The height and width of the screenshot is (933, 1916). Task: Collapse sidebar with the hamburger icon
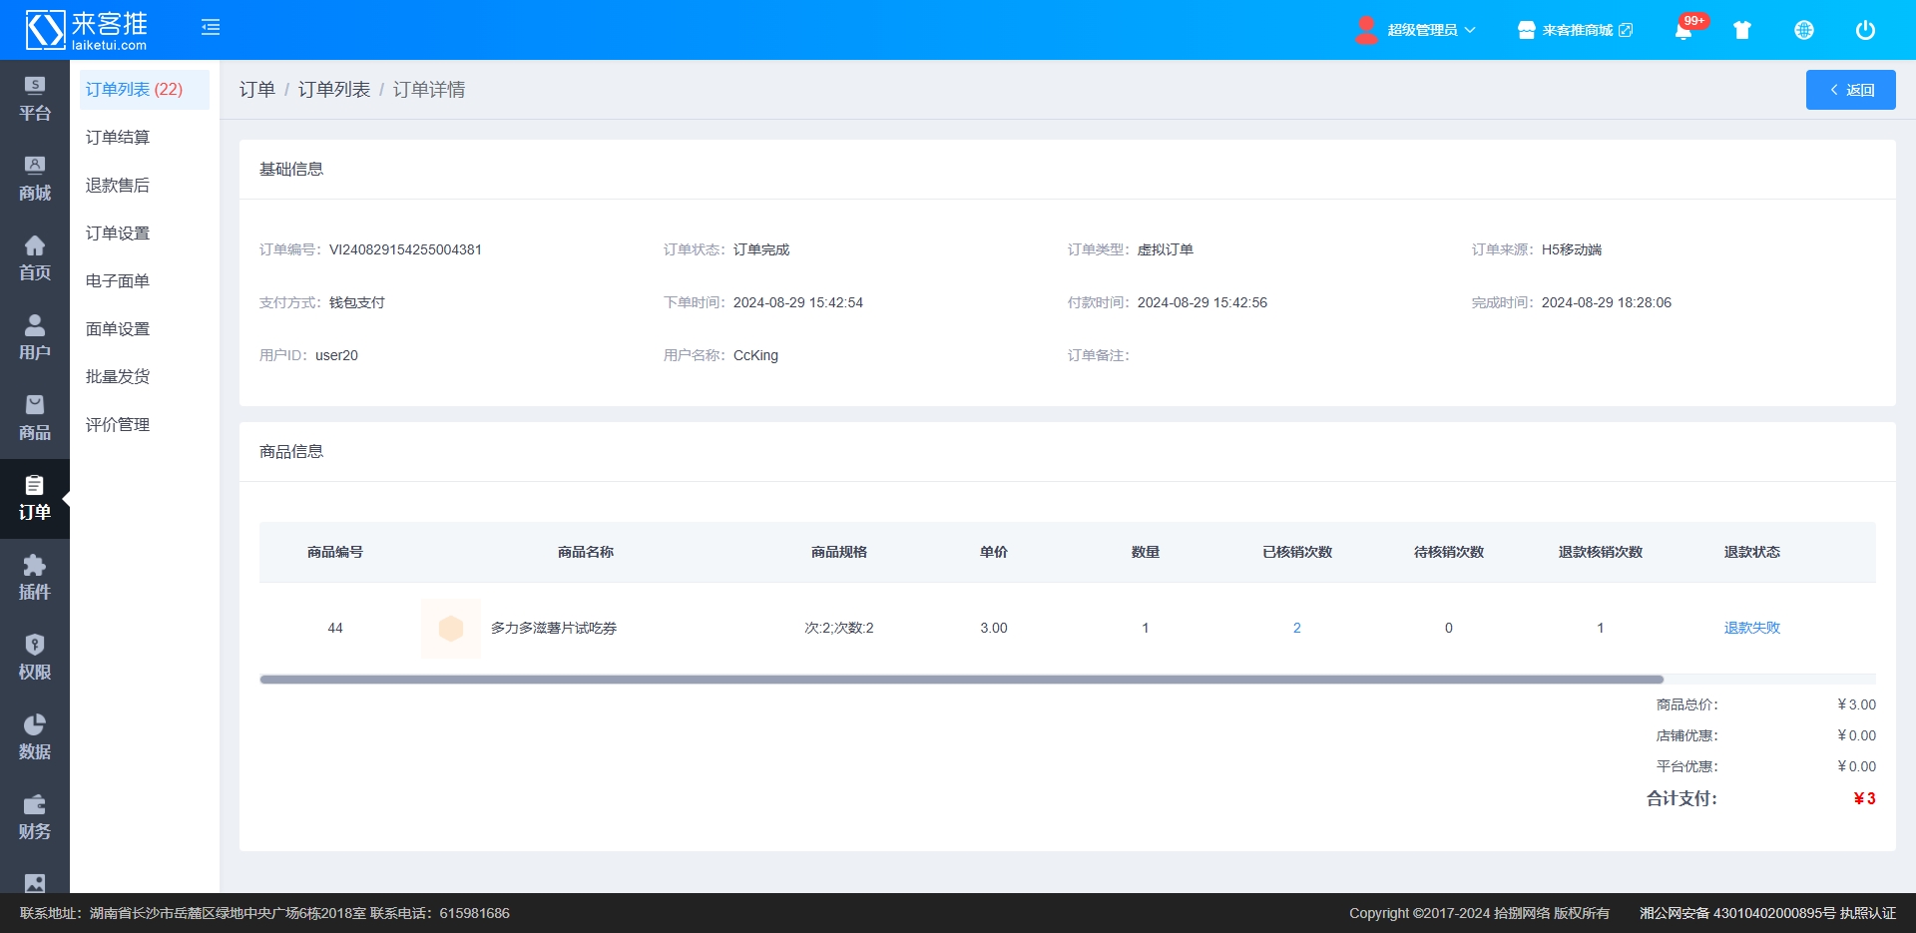tap(211, 27)
